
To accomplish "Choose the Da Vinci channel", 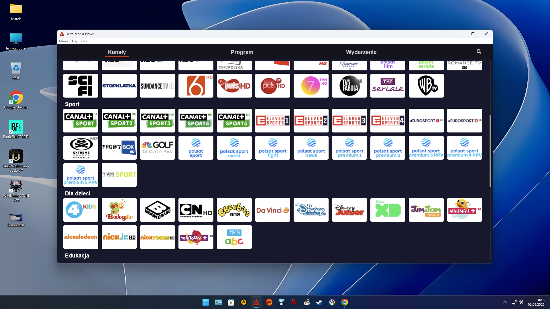I will 273,210.
